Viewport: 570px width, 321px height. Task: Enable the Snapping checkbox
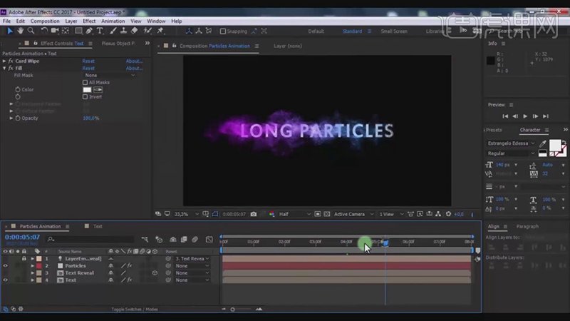[x=223, y=31]
